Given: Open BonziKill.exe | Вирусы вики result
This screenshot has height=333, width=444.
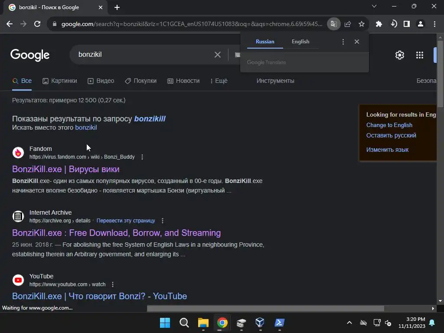Looking at the screenshot, I should click(x=66, y=170).
